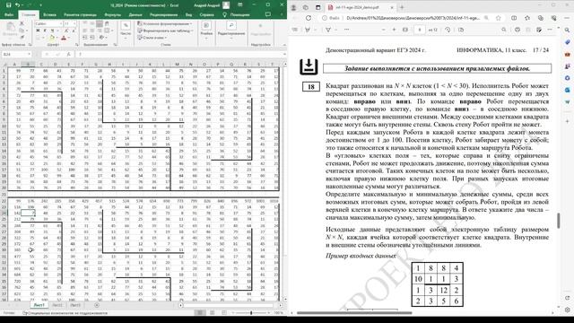Open Условное форматирование dropdown
The width and height of the screenshot is (574, 323).
[x=165, y=24]
